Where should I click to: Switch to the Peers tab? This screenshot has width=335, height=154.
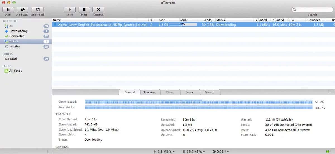pos(189,92)
